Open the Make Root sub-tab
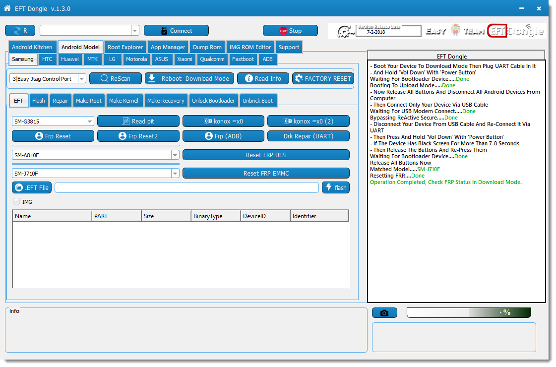556x367 pixels. tap(89, 101)
